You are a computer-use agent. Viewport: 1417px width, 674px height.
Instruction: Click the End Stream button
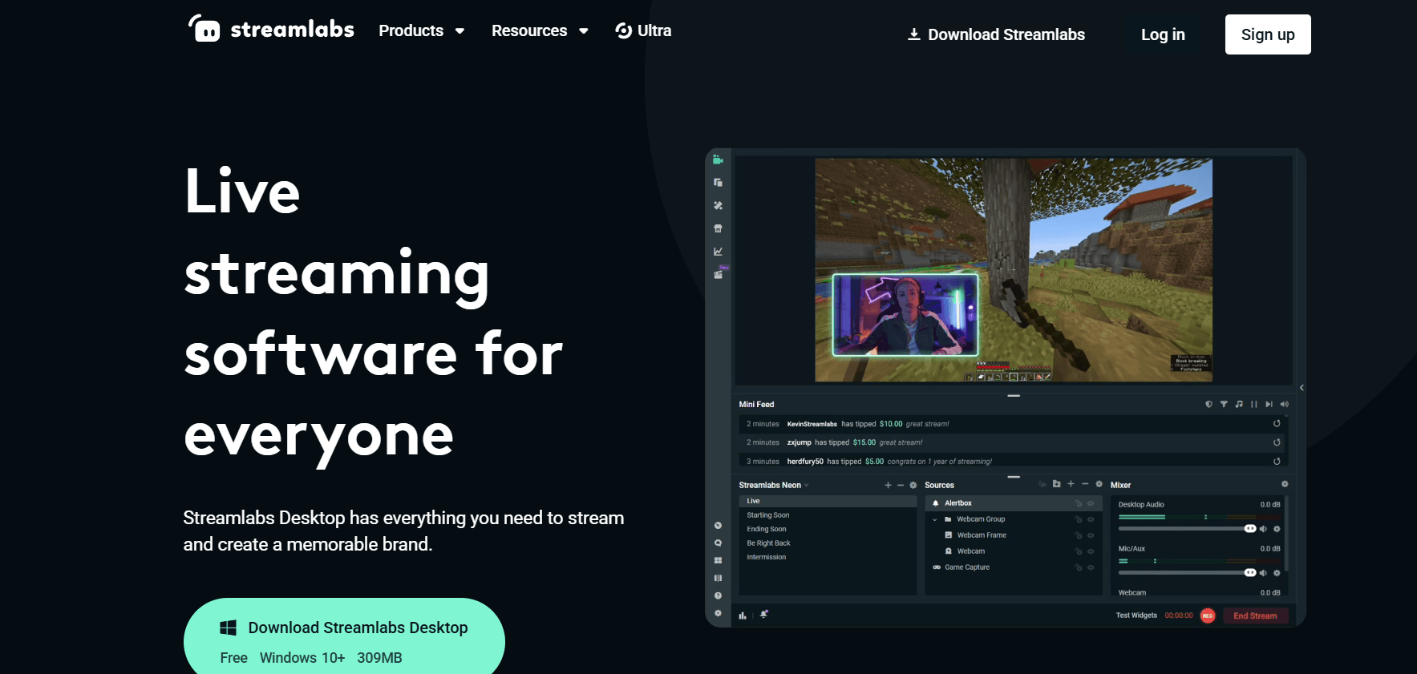coord(1255,615)
